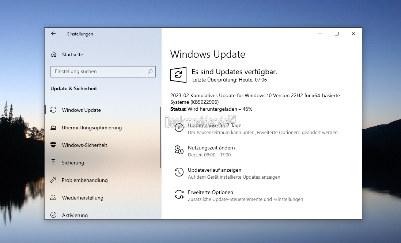401x243 pixels.
Task: Click the Wiederherstellung icon
Action: tap(53, 198)
